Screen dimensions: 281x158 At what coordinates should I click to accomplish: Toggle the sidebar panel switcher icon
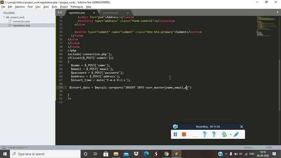(4, 147)
